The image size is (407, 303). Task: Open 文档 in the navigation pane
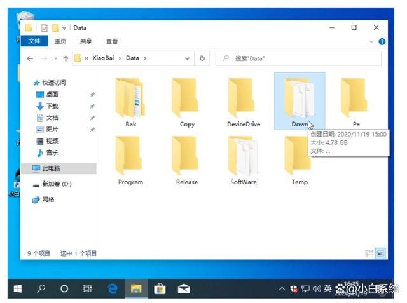tap(52, 118)
